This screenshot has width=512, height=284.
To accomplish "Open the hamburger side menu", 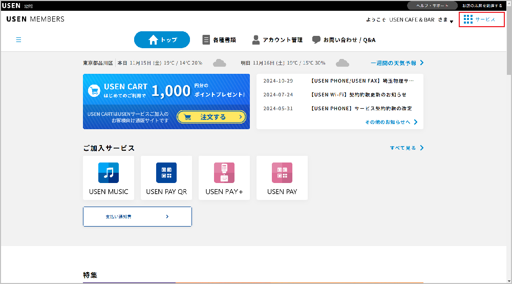I will point(18,39).
